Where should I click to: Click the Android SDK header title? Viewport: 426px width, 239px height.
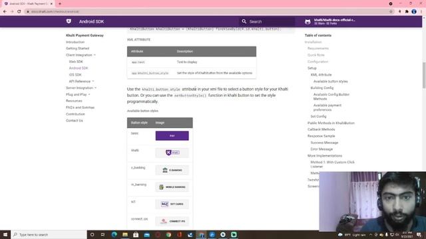[x=92, y=21]
